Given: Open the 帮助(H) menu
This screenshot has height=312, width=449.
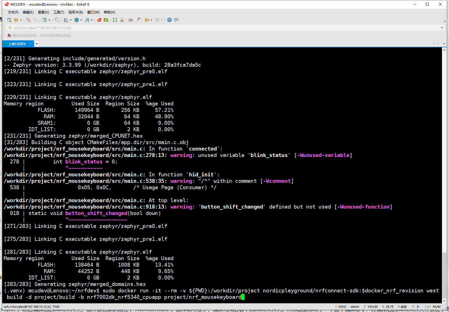Looking at the screenshot, I should 109,12.
